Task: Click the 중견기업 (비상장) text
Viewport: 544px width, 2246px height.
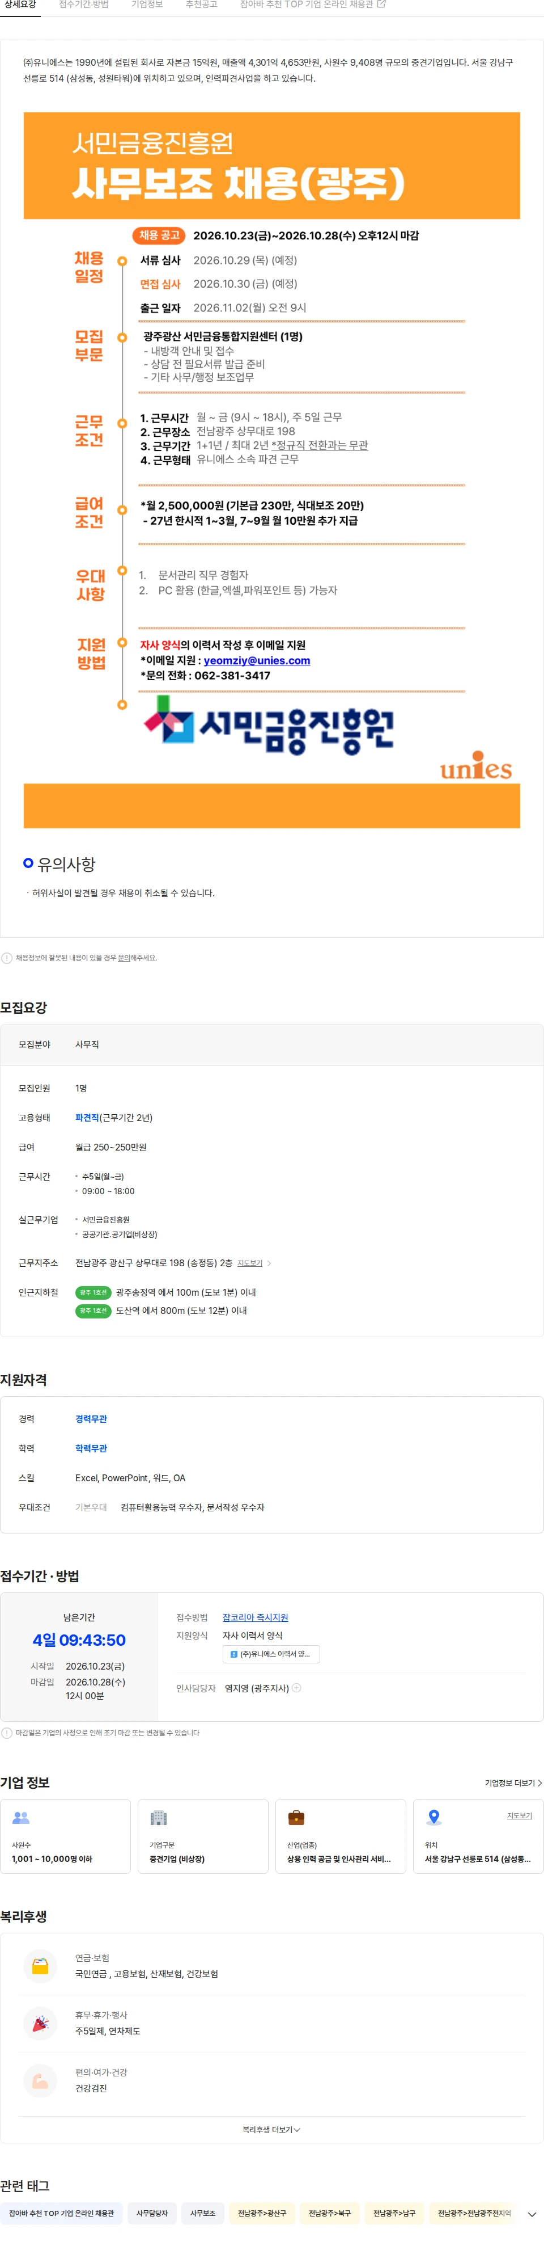Action: (177, 1859)
